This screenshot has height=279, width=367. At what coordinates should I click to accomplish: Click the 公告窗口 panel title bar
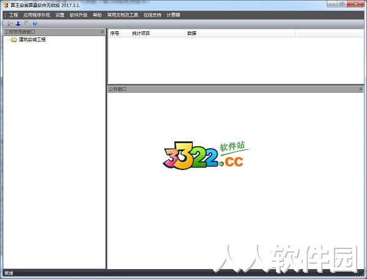click(x=235, y=89)
